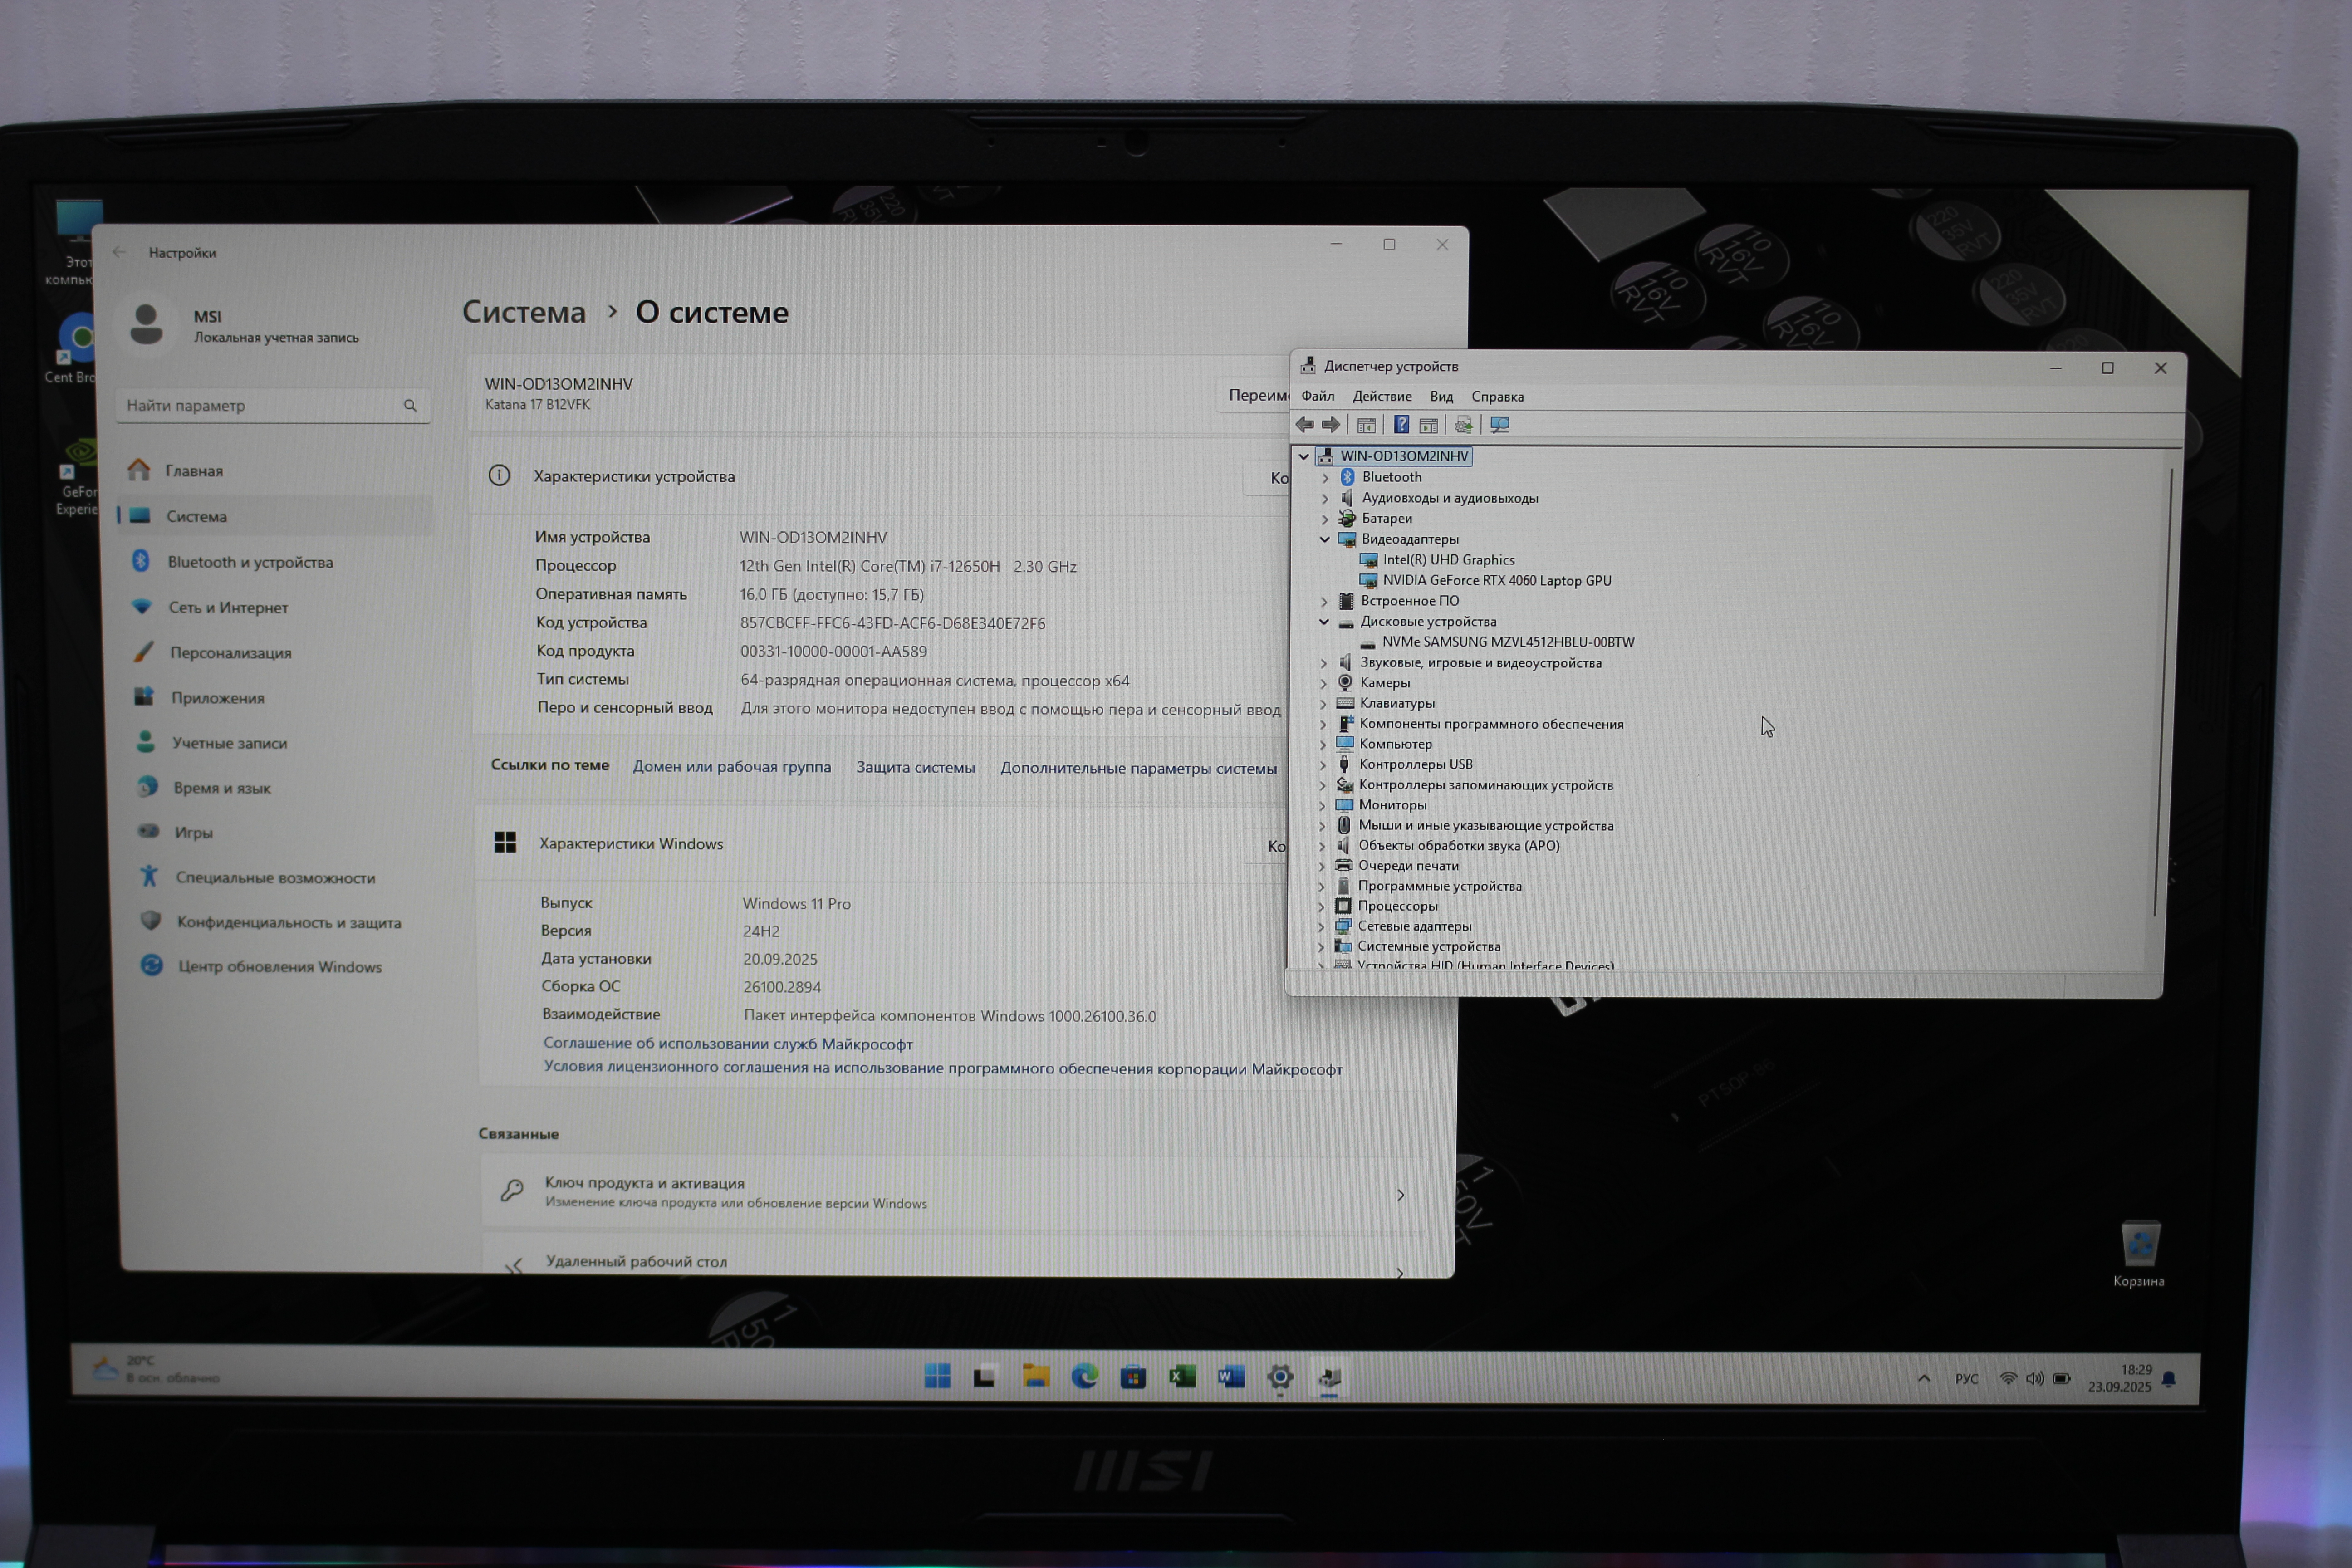The height and width of the screenshot is (1568, 2352).
Task: Expand the Bluetooth node in Device Manager
Action: click(x=1325, y=478)
